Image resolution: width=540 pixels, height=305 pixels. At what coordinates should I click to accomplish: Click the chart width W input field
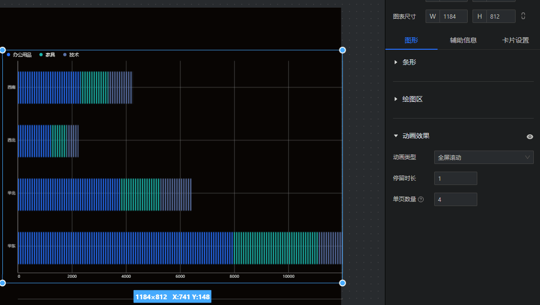[453, 16]
